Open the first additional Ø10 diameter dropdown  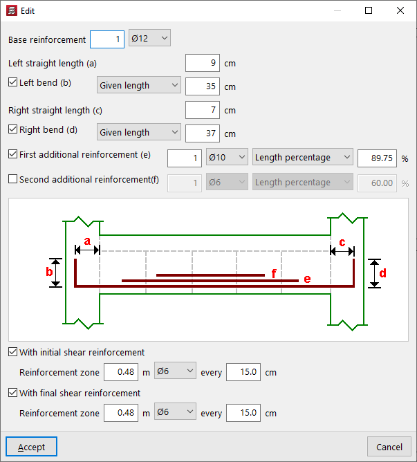(227, 158)
